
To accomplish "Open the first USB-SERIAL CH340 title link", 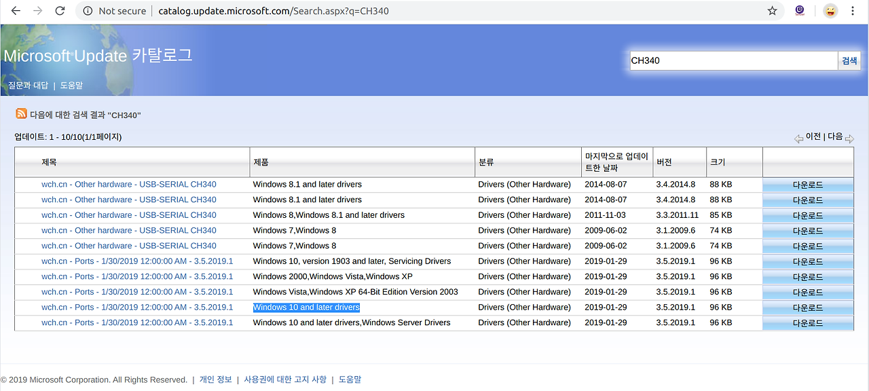I will 129,184.
